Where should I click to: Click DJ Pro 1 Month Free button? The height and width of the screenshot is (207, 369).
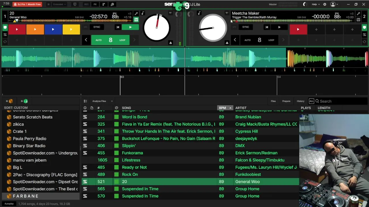click(x=27, y=4)
